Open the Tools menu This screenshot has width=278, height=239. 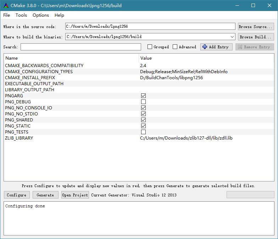(x=21, y=15)
